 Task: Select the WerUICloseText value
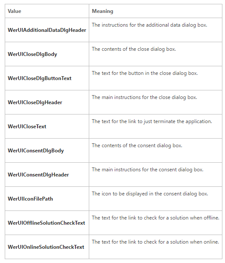27,127
